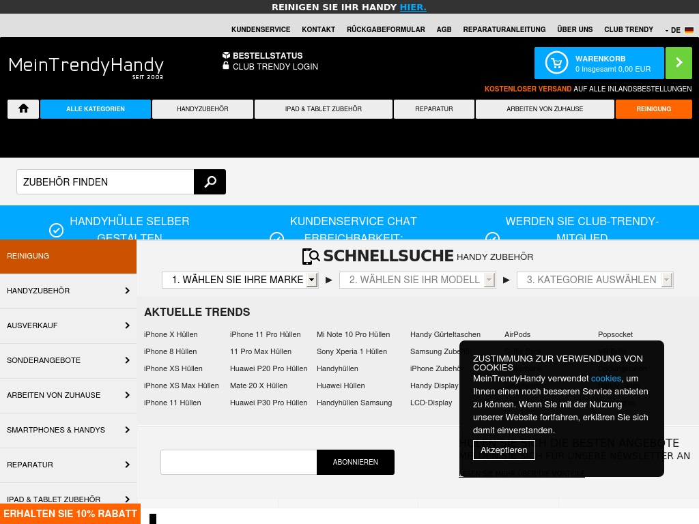
Task: Focus the Zubehör finden search field
Action: [105, 182]
